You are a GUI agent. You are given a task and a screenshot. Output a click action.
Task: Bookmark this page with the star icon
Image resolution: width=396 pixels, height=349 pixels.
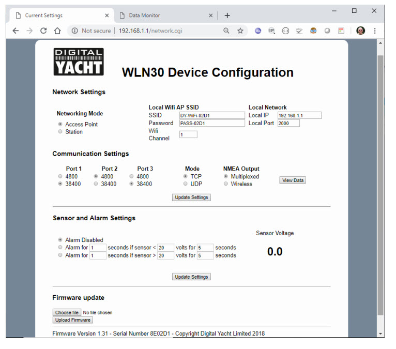[240, 31]
